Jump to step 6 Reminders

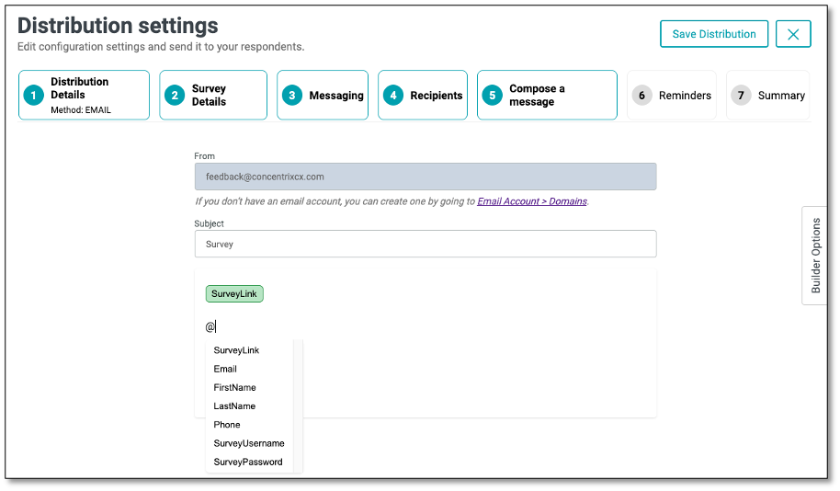point(672,95)
